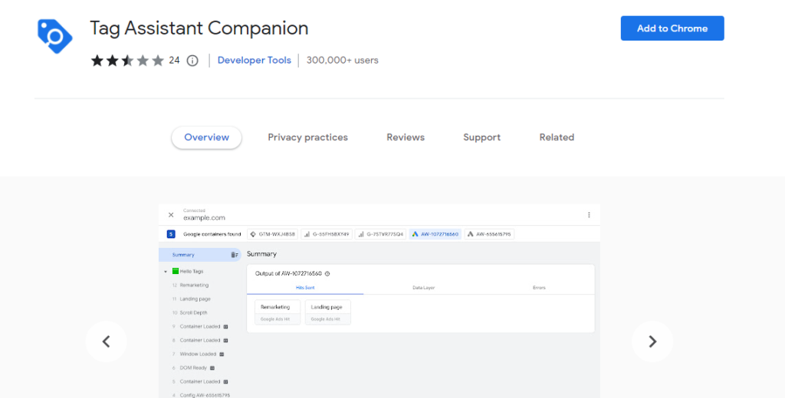Select the Summary item in the sidebar
Image resolution: width=785 pixels, height=398 pixels.
[x=200, y=255]
